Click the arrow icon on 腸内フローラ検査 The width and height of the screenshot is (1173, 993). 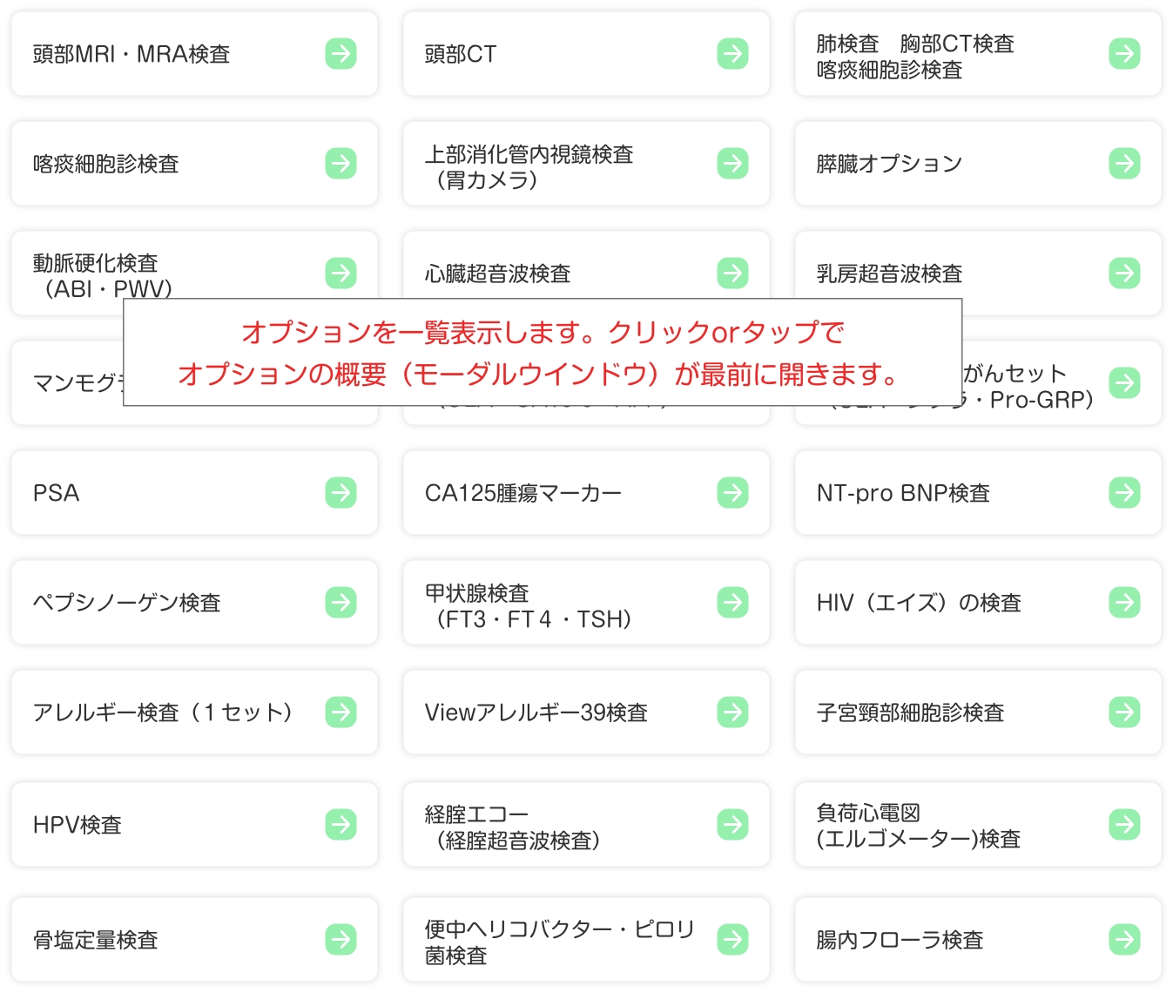[x=1124, y=940]
